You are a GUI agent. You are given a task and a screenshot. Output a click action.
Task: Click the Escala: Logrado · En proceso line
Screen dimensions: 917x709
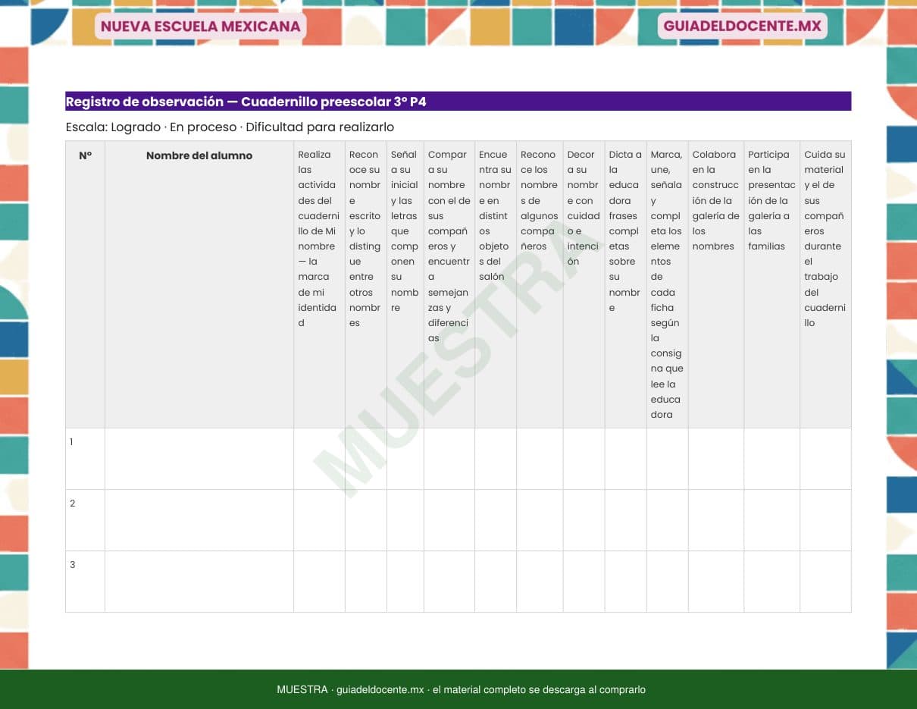(x=230, y=127)
